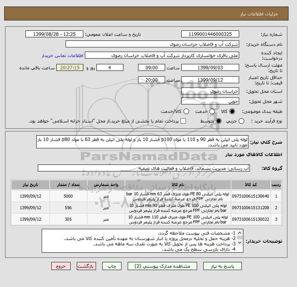The image size is (297, 287).
Task: Click the announcement date field 1399/08/28 - 12:25
Action: click(x=54, y=34)
